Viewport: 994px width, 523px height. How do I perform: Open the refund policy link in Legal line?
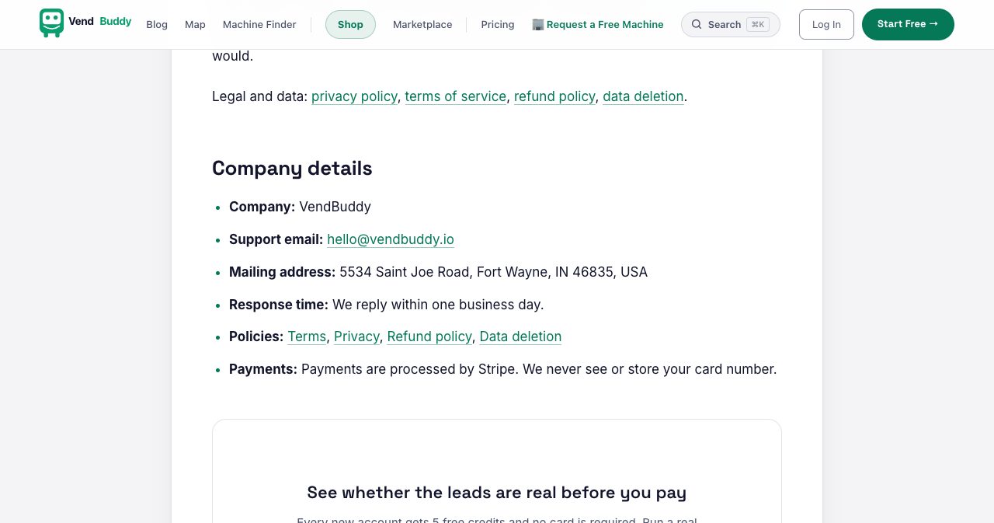[x=554, y=96]
